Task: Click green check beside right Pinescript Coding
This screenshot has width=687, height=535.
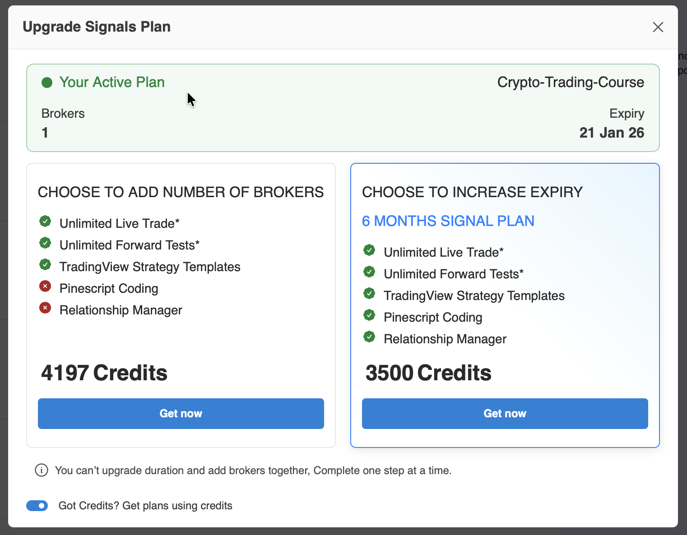Action: click(x=369, y=315)
